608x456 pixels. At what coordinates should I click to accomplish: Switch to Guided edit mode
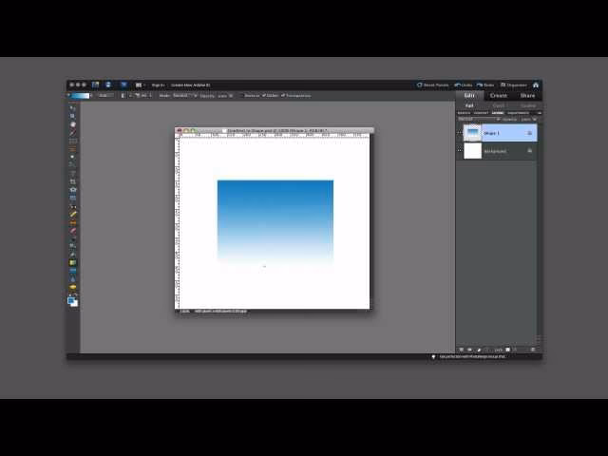coord(528,105)
